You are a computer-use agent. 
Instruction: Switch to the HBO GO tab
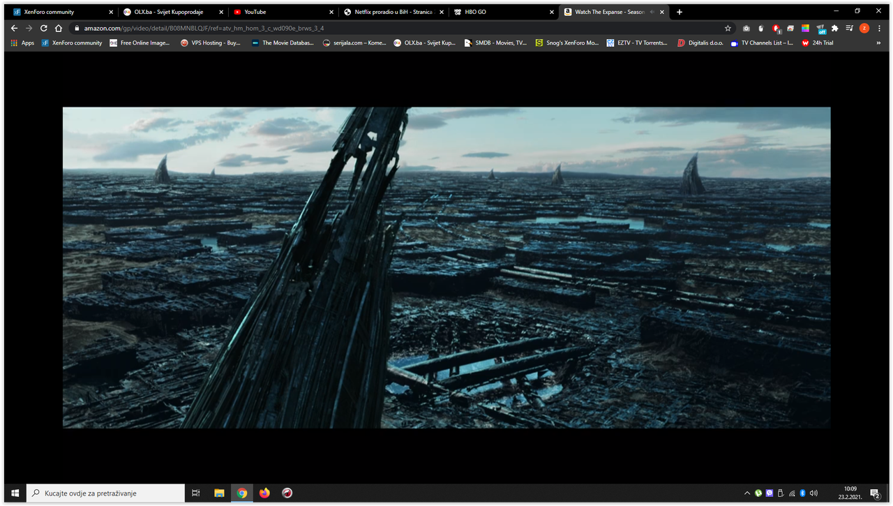pyautogui.click(x=503, y=12)
